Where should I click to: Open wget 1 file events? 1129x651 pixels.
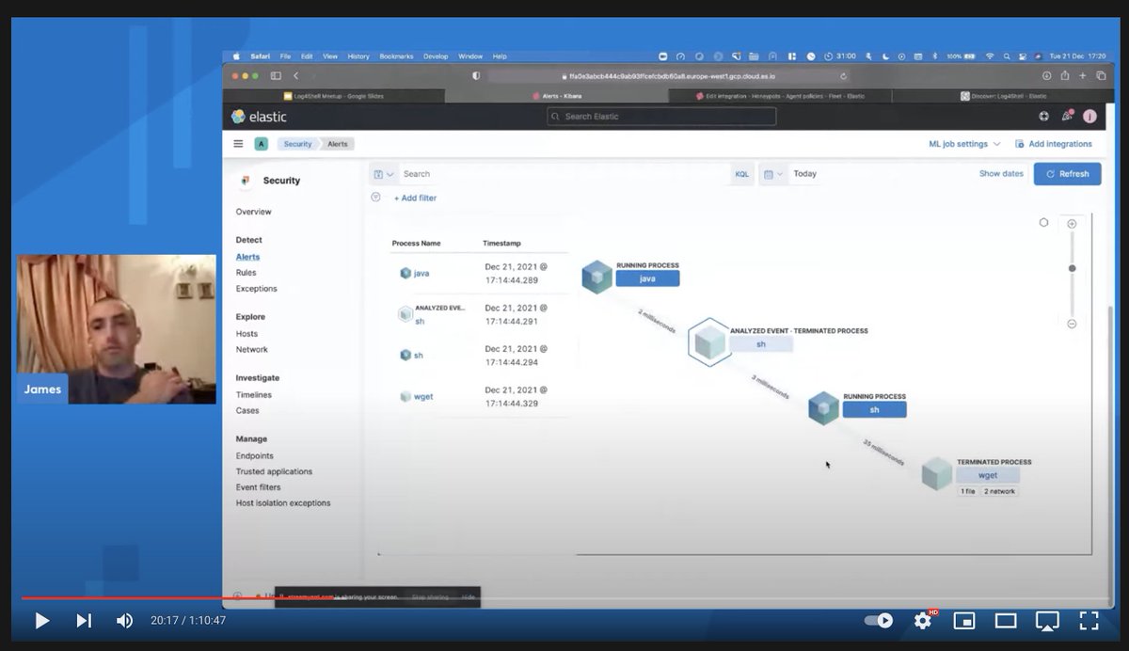click(967, 491)
